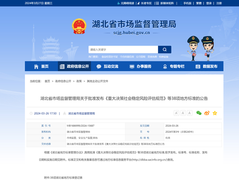Click the organization icon before 湖北省市场监督管理局 source
Screen dimensions: 239x180
coord(65,113)
